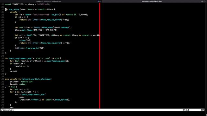Click the "/dev/net/tun\0" string literal
Screen dimensions: 207x116
pyautogui.click(x=41, y=15)
